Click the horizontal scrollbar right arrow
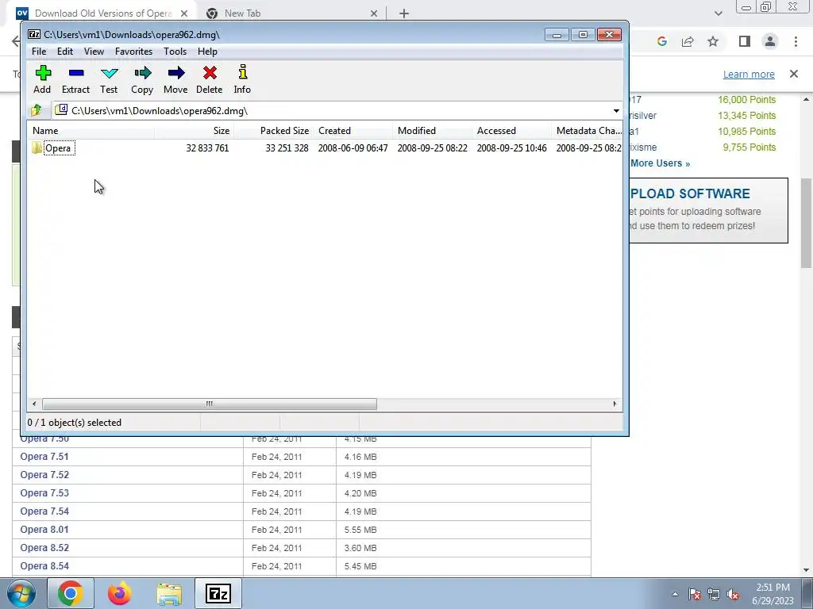Screen dimensions: 813x609 [615, 404]
